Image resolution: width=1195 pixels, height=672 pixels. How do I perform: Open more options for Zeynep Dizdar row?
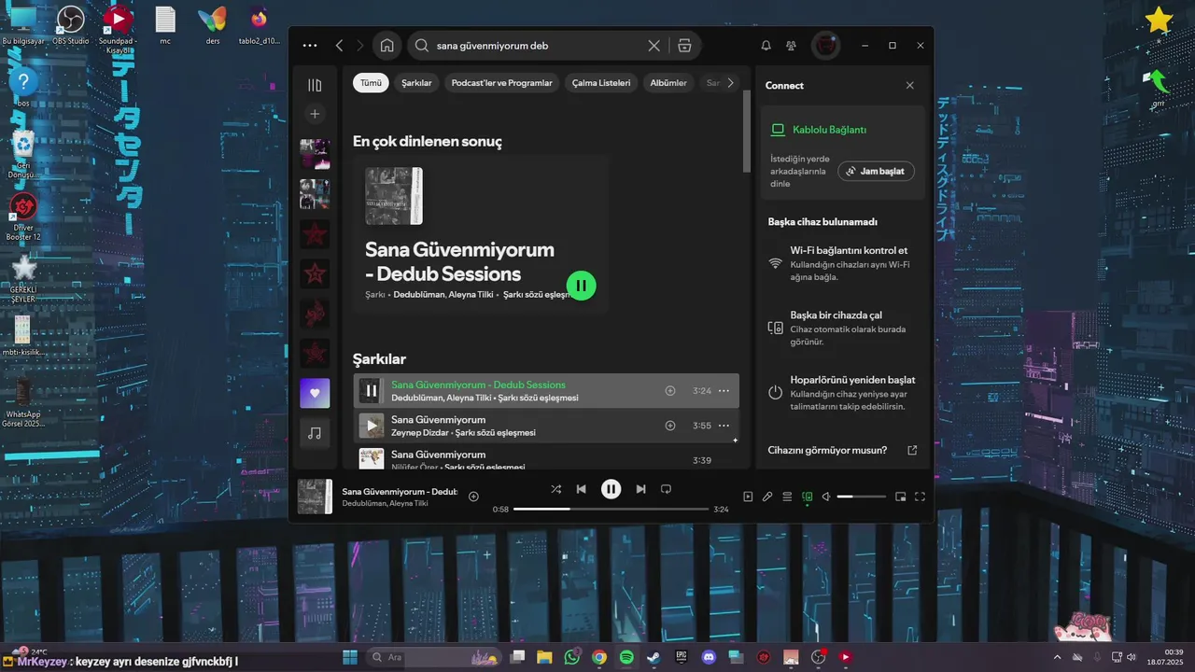coord(724,426)
